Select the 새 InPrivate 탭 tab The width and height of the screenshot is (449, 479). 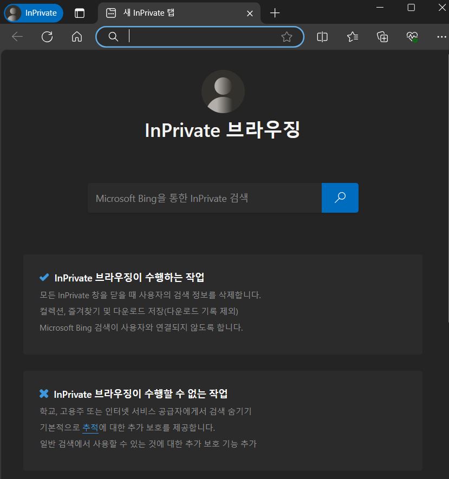[x=179, y=13]
